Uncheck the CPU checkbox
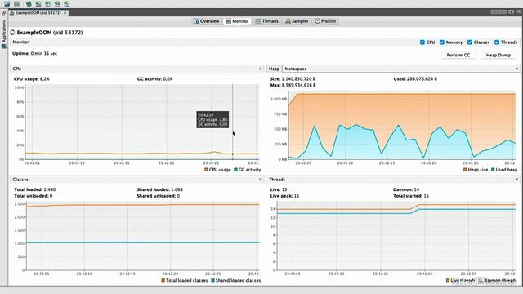 (422, 42)
